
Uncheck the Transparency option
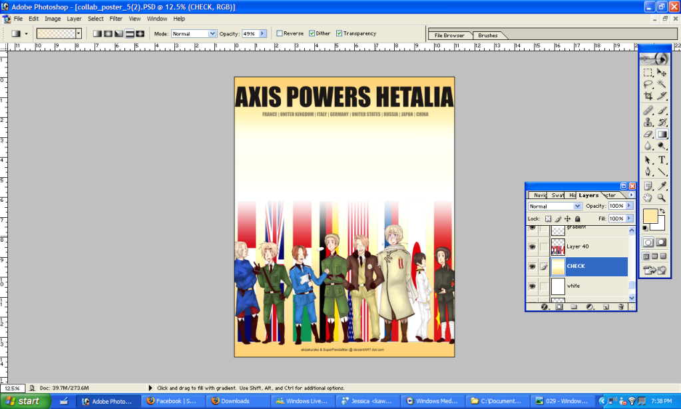[x=340, y=33]
